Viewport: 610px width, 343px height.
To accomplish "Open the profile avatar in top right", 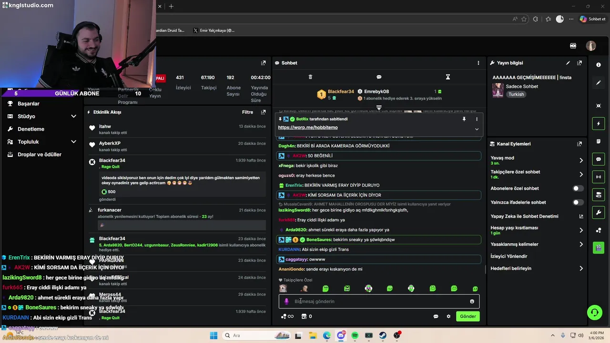I will point(591,46).
